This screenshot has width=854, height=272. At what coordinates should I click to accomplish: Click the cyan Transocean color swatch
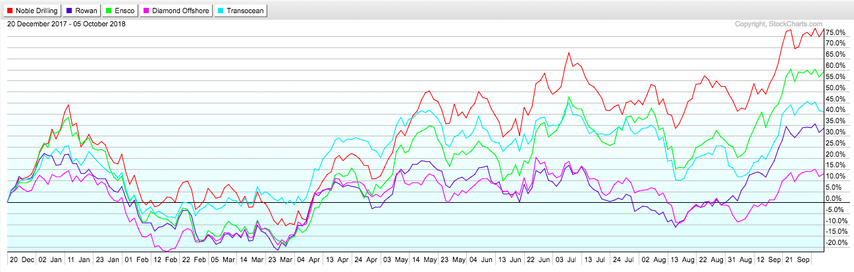click(x=221, y=11)
